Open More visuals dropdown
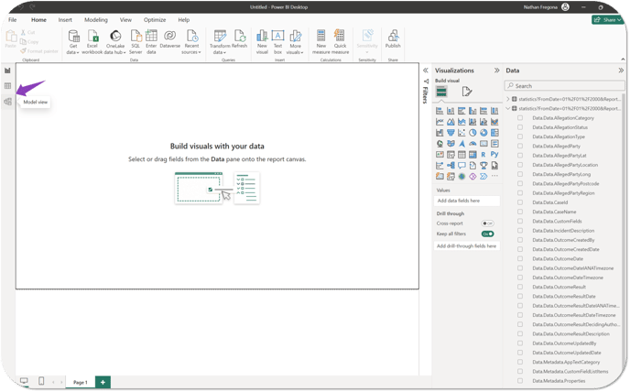 pyautogui.click(x=295, y=42)
